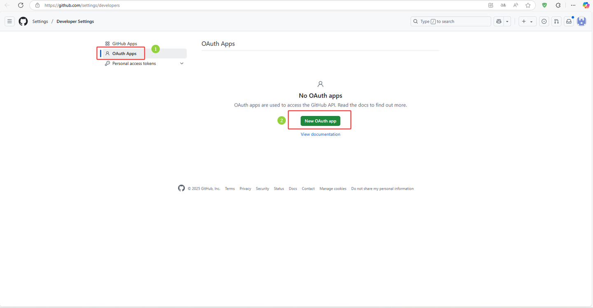Click Developer Settings breadcrumb

pyautogui.click(x=75, y=21)
